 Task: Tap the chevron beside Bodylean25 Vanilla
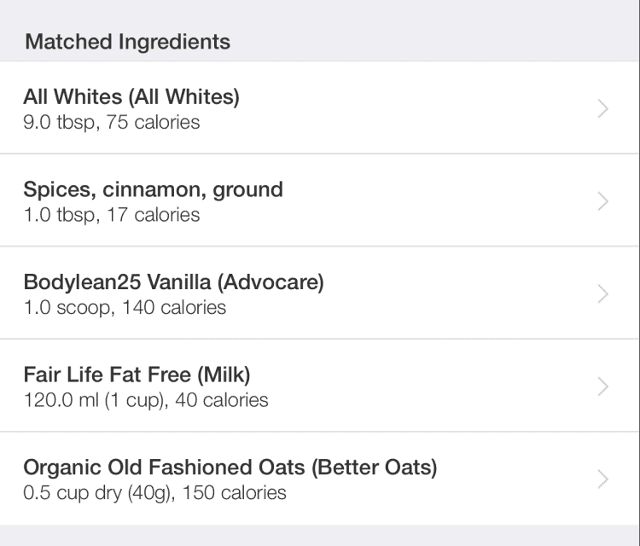pos(603,293)
